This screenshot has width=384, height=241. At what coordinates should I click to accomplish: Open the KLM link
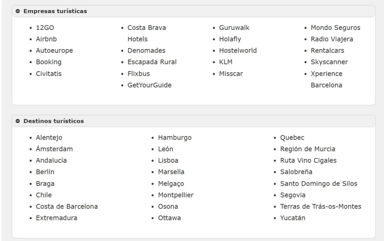coord(226,62)
